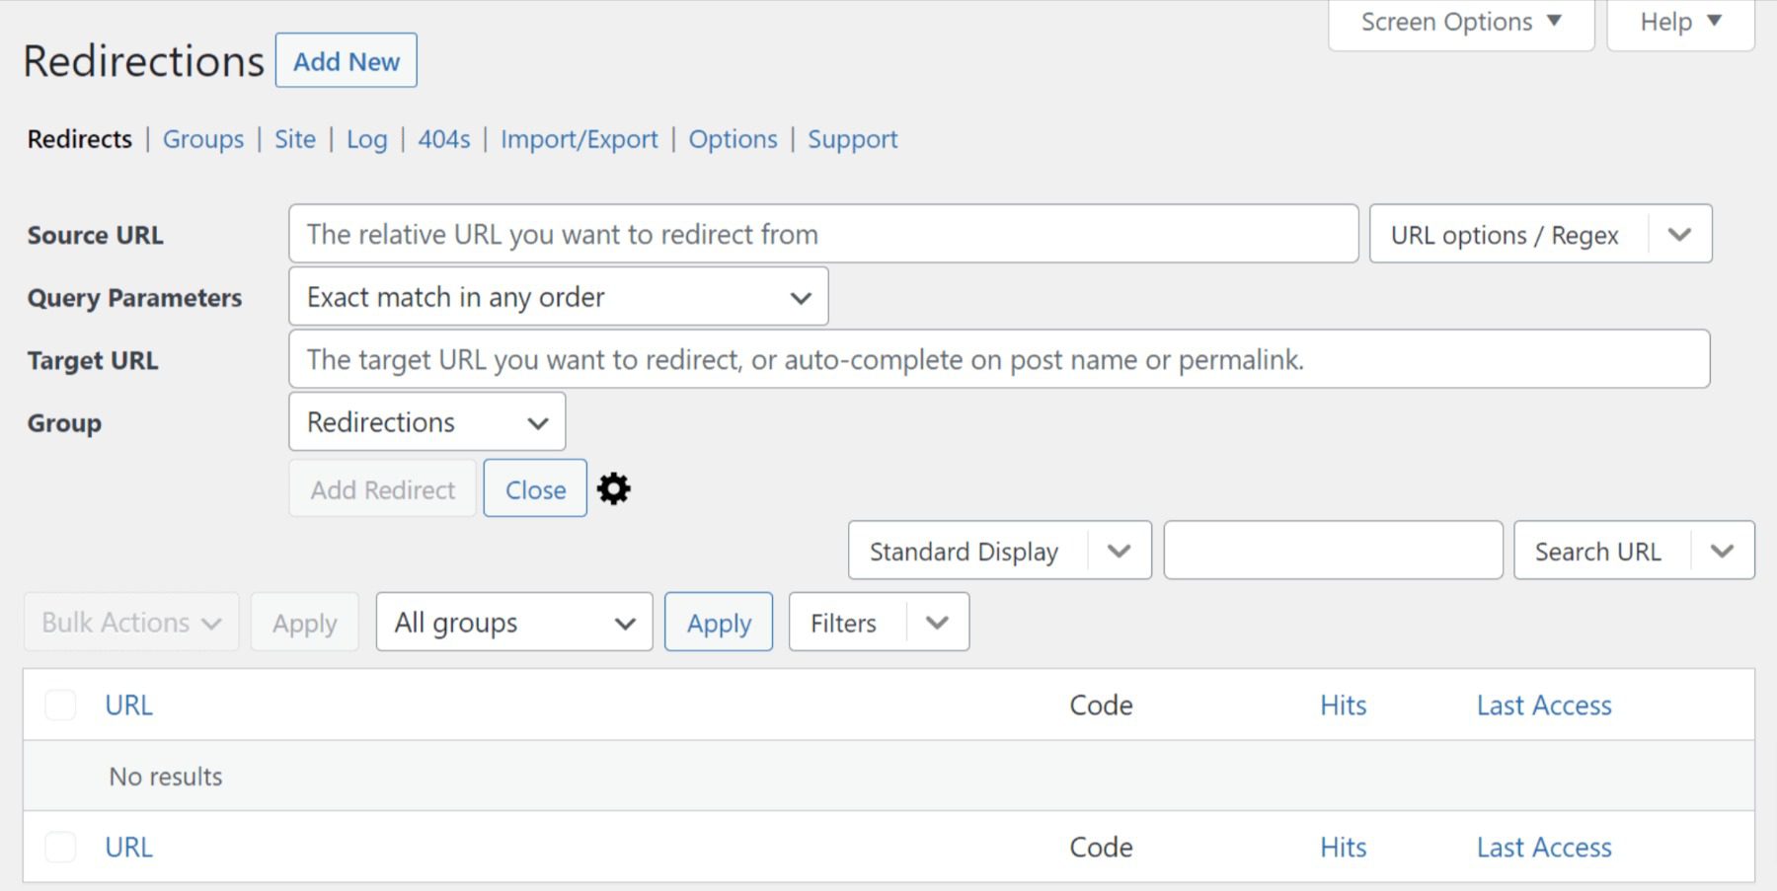The height and width of the screenshot is (891, 1777).
Task: Tick the bottom URL footer checkbox
Action: [60, 848]
